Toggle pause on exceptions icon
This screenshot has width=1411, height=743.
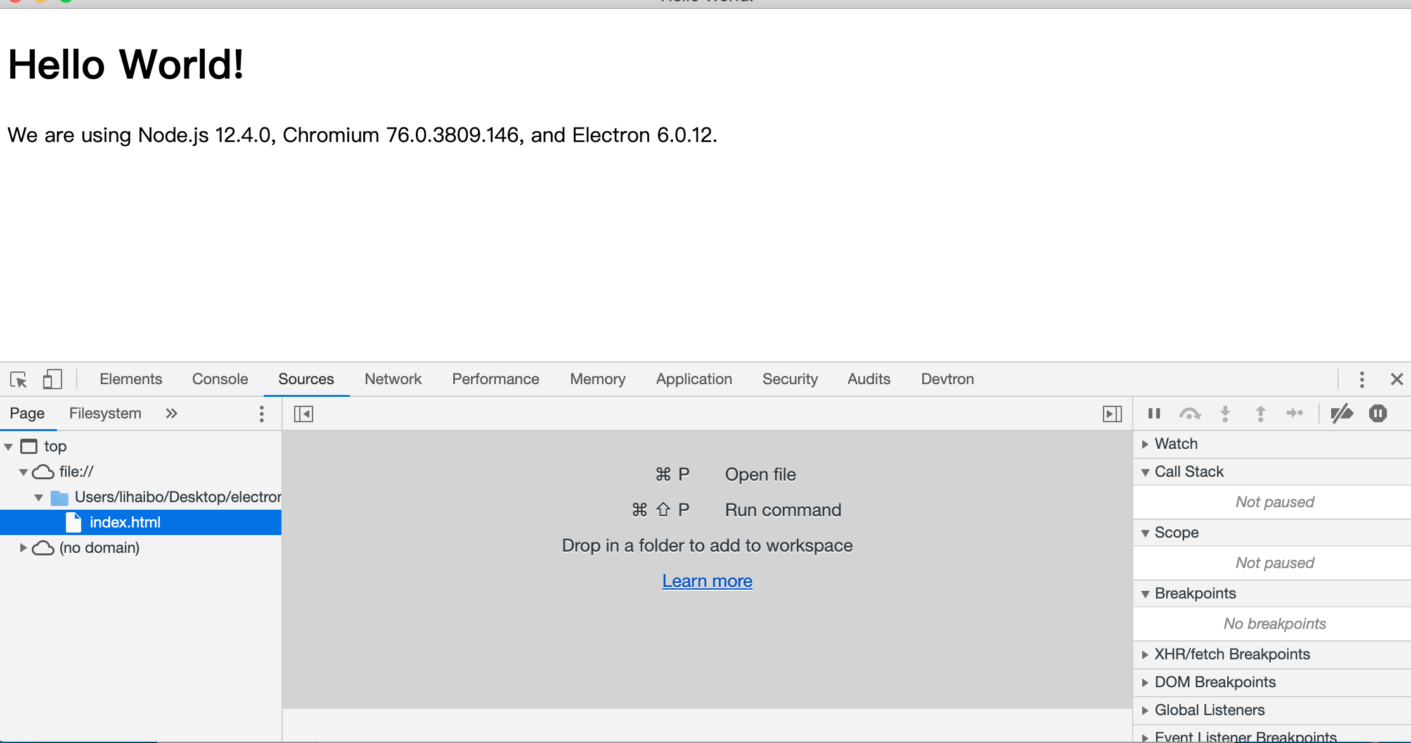click(1378, 413)
